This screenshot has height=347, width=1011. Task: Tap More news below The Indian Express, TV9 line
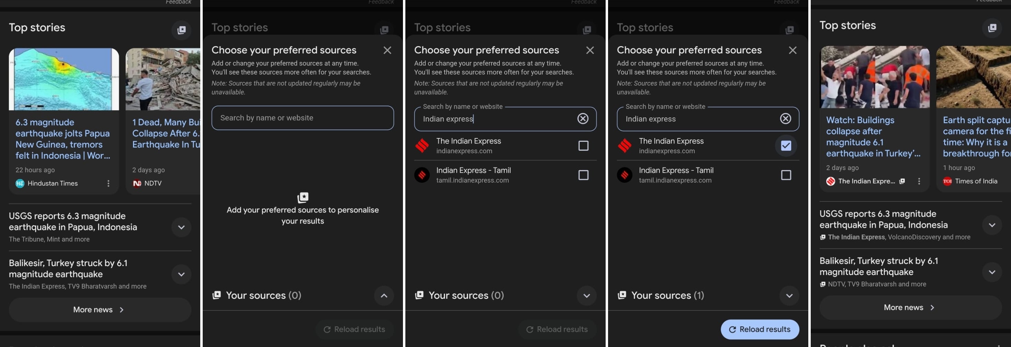100,310
